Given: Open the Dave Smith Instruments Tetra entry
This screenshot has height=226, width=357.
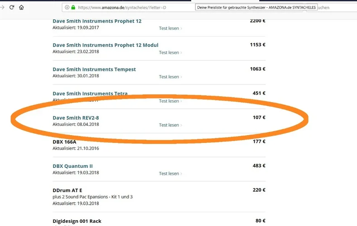Looking at the screenshot, I should pos(90,94).
